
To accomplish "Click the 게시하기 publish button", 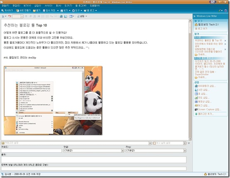I will pyautogui.click(x=7, y=10).
